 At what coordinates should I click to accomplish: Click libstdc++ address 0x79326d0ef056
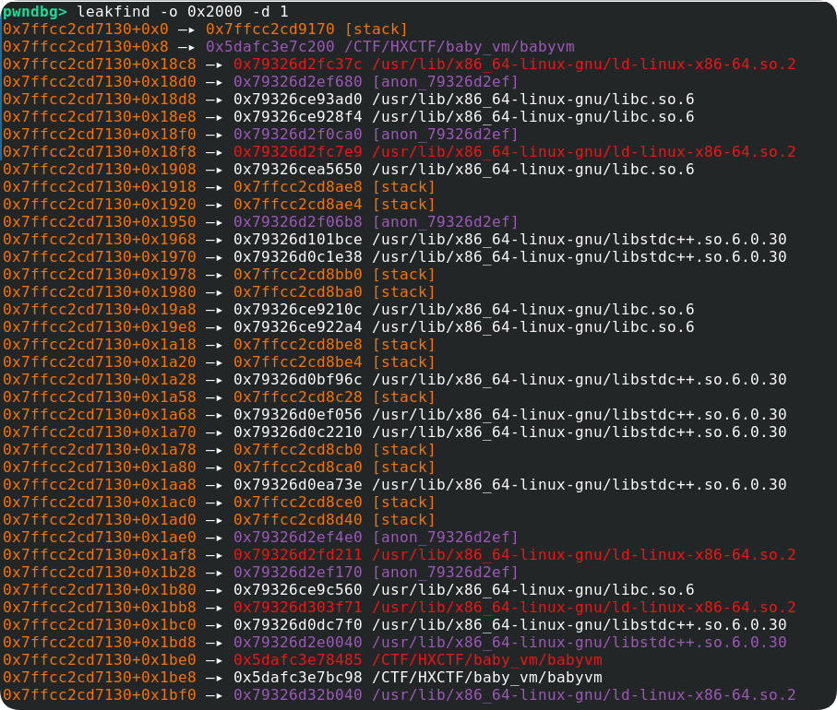(x=298, y=415)
